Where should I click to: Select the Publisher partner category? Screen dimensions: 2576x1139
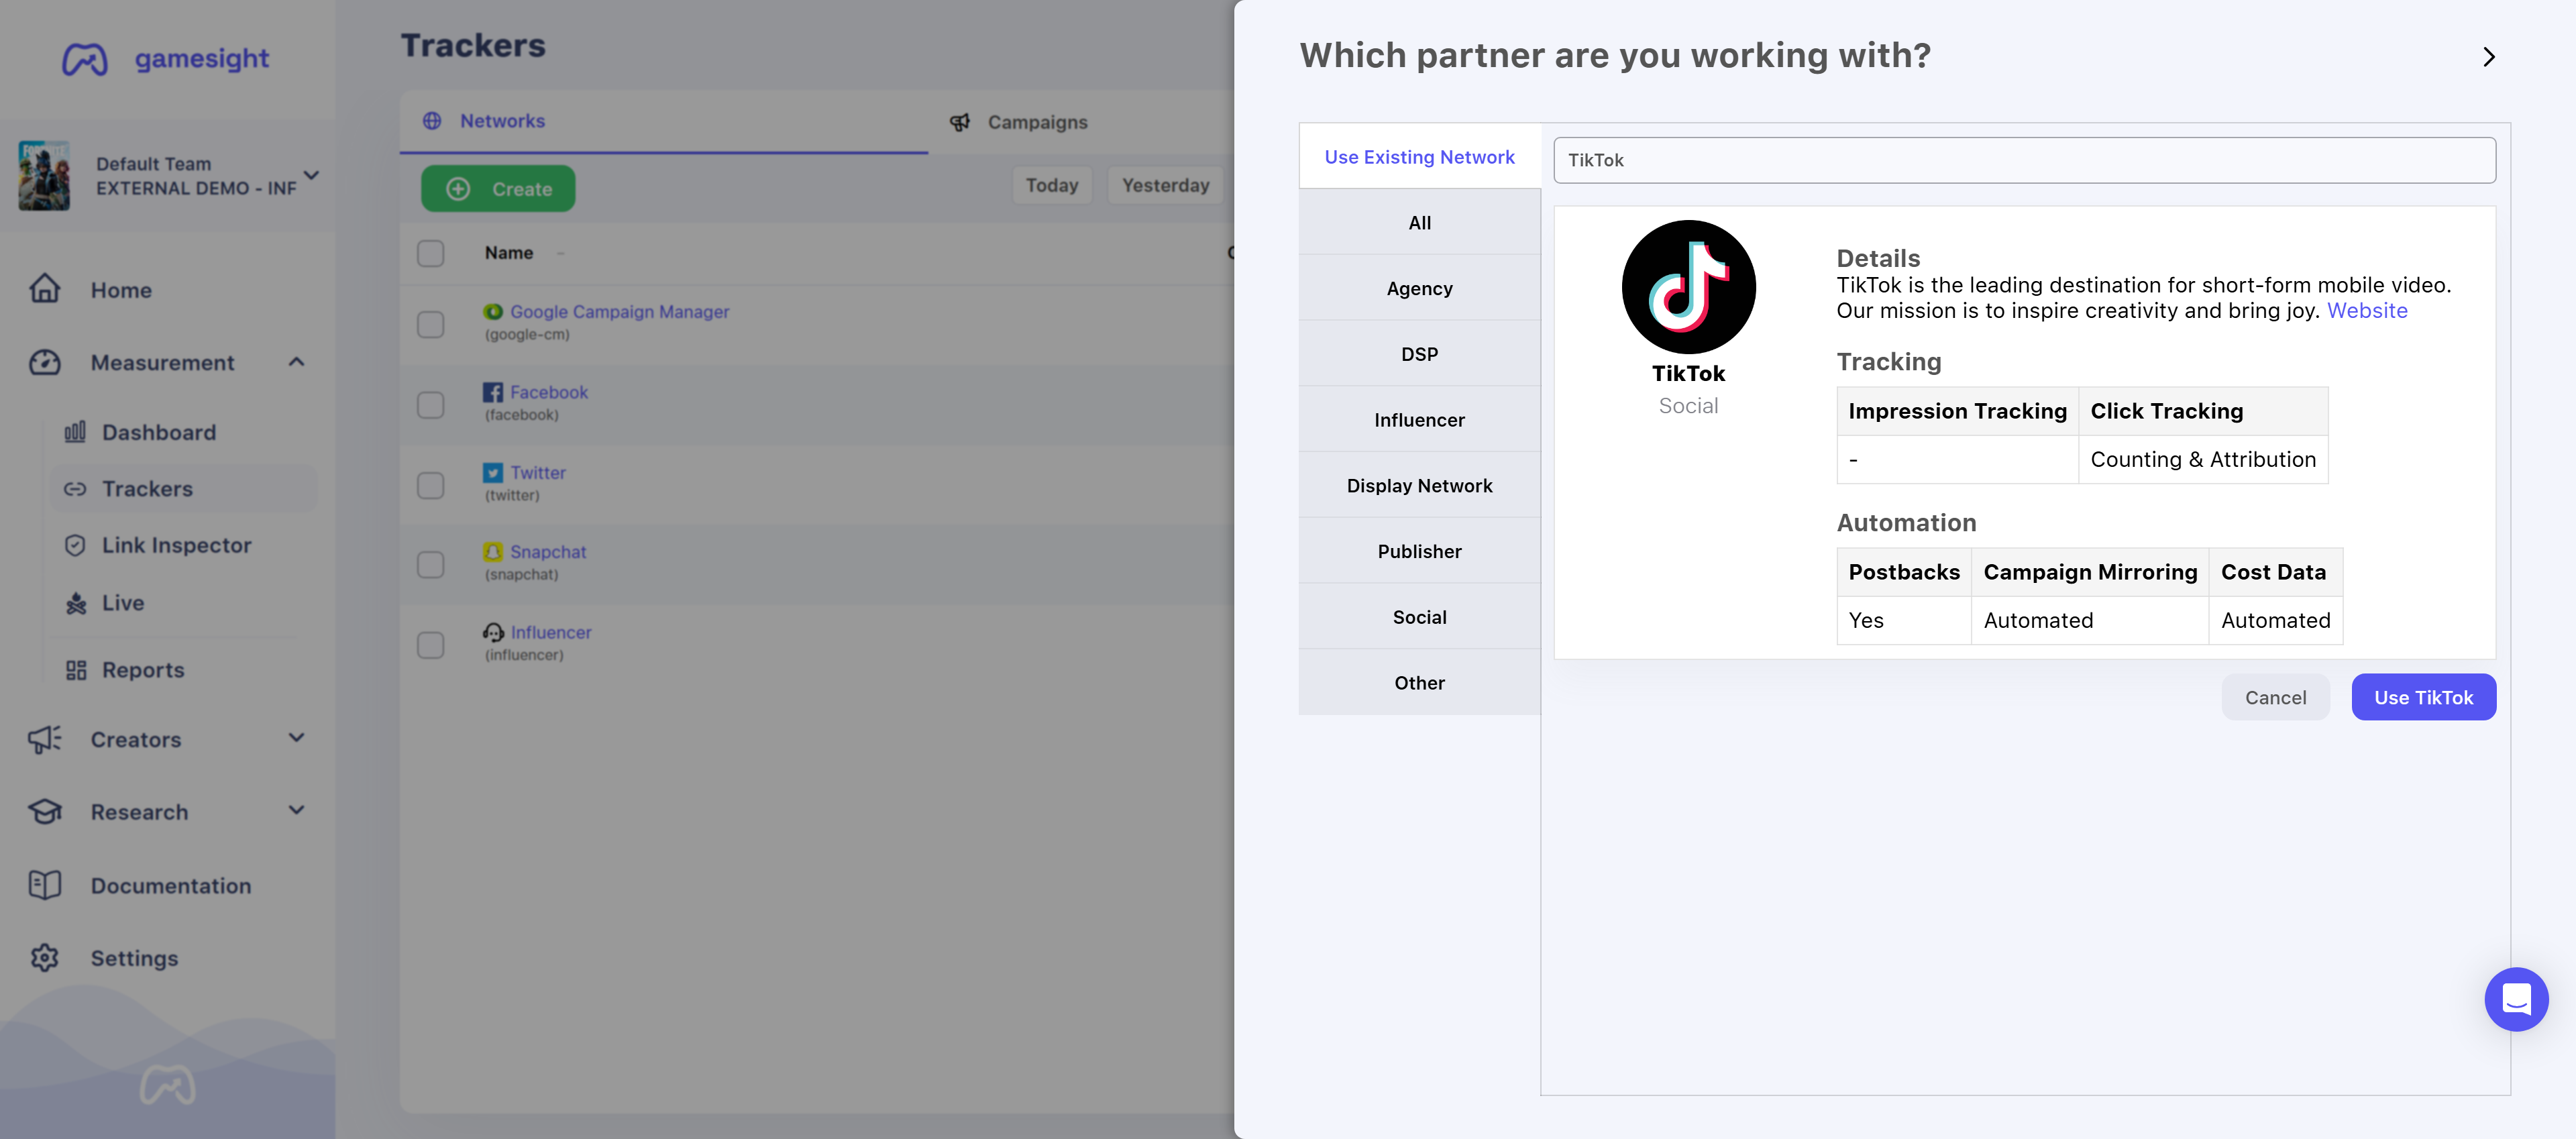point(1419,551)
